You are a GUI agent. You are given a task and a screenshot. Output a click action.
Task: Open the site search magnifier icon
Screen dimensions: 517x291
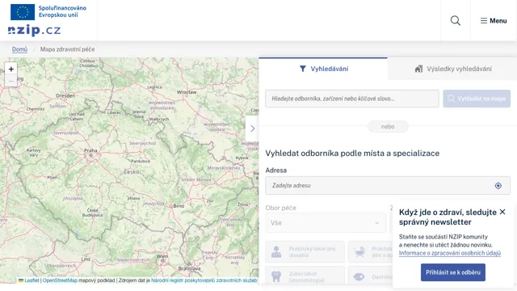(456, 20)
